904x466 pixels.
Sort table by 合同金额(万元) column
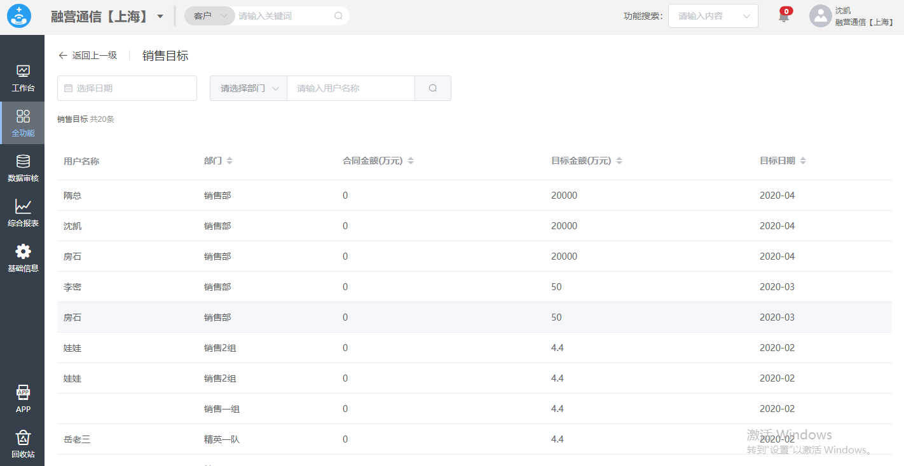click(411, 161)
